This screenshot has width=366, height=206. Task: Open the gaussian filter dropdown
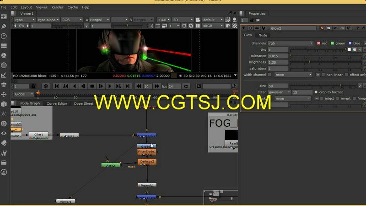(279, 92)
